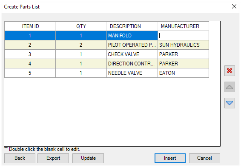Select the DIRECTION CONTR... description cell
The height and width of the screenshot is (167, 241).
click(x=132, y=64)
